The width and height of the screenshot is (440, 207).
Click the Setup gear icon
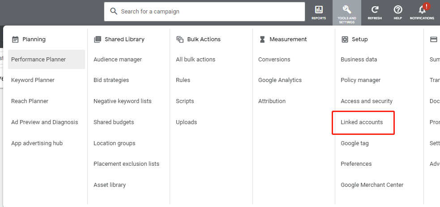345,39
